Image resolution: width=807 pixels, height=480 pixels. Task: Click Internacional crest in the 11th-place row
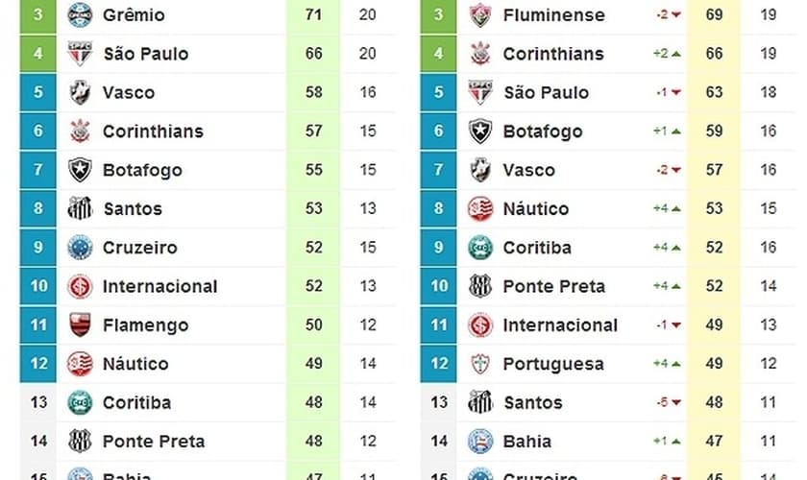click(x=480, y=325)
